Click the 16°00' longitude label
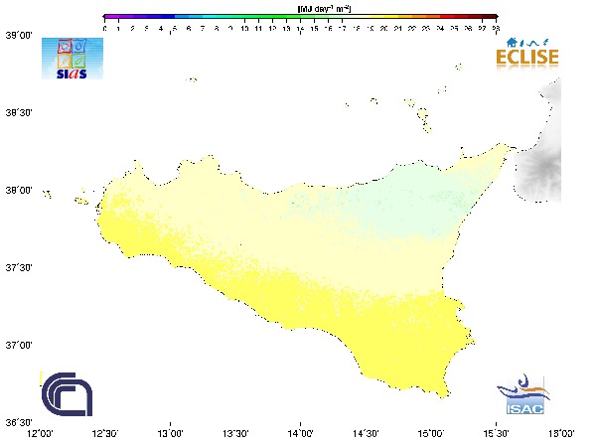 pos(561,434)
